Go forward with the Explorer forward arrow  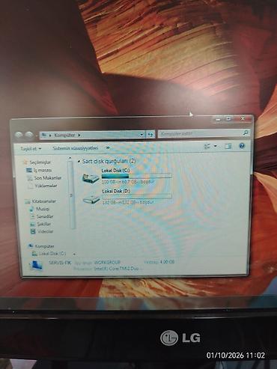(29, 135)
